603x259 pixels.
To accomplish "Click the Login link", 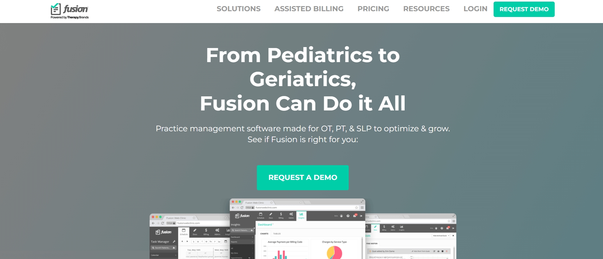I will pos(475,9).
